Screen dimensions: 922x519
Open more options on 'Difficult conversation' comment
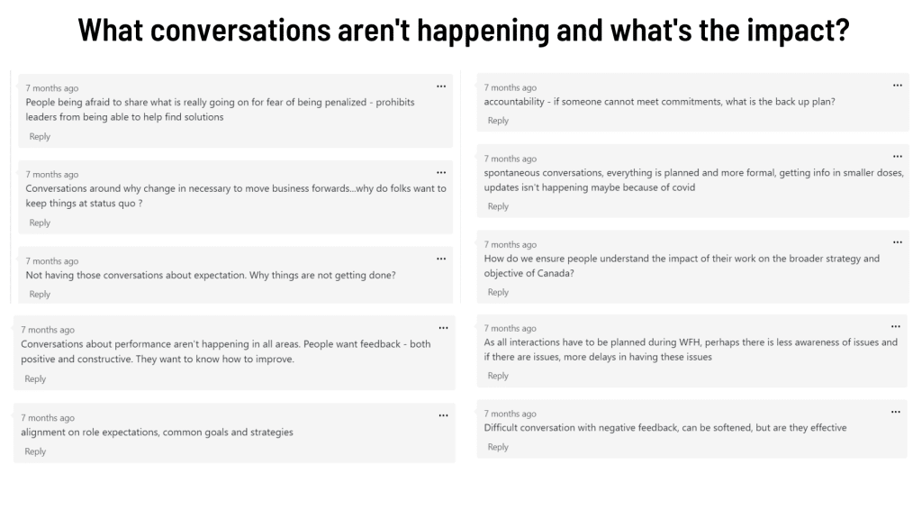click(x=895, y=412)
